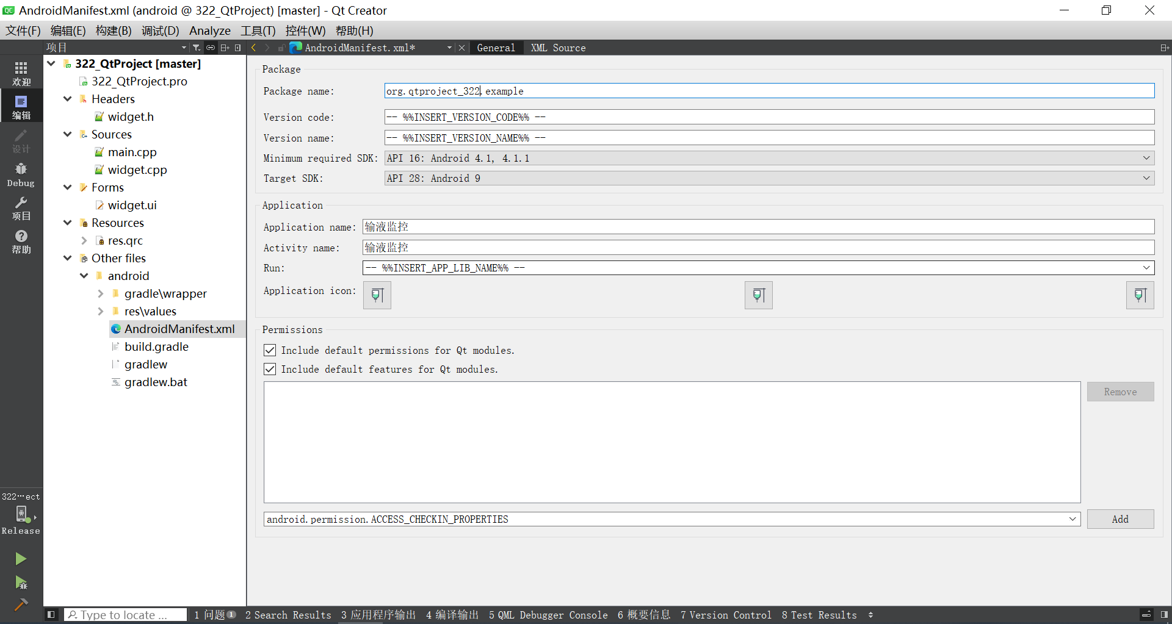Open the 构建(B) menu
Screen dimensions: 1172x624
tap(114, 30)
